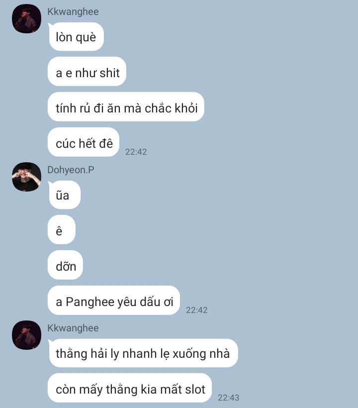Tap 'còn mấy thằng kia mất slot' message
The image size is (358, 408).
[x=130, y=388]
